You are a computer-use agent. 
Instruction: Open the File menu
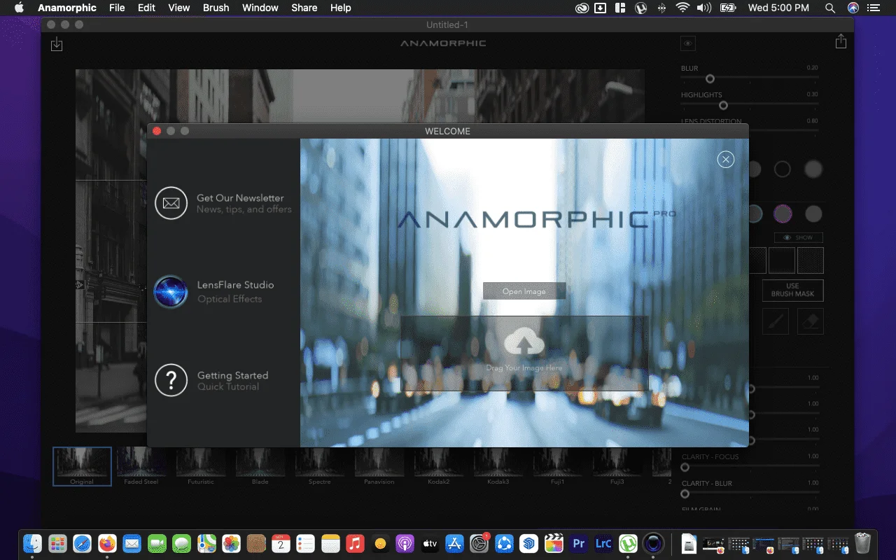pos(117,8)
